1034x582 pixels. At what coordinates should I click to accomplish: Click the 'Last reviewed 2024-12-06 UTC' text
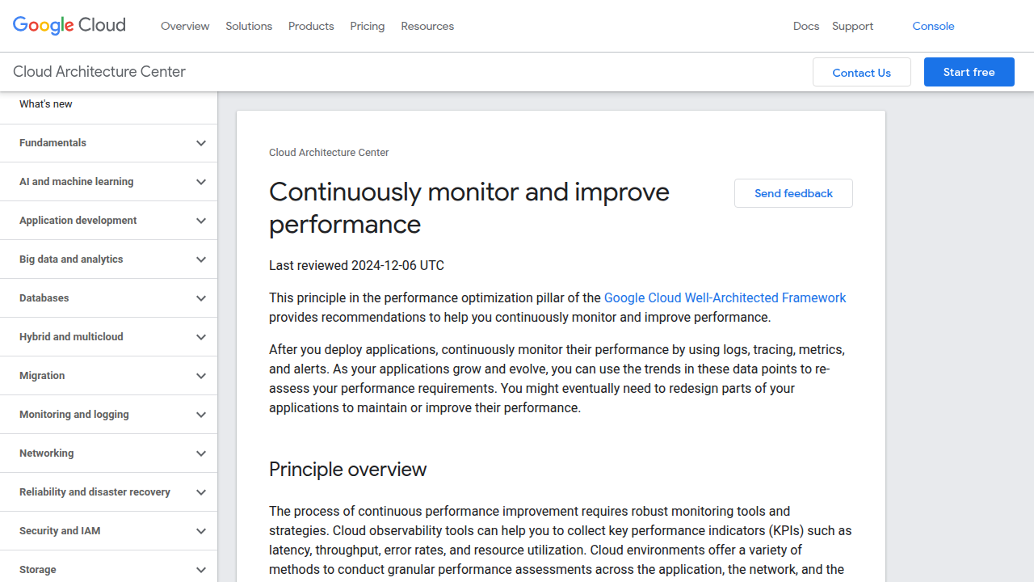click(x=356, y=265)
